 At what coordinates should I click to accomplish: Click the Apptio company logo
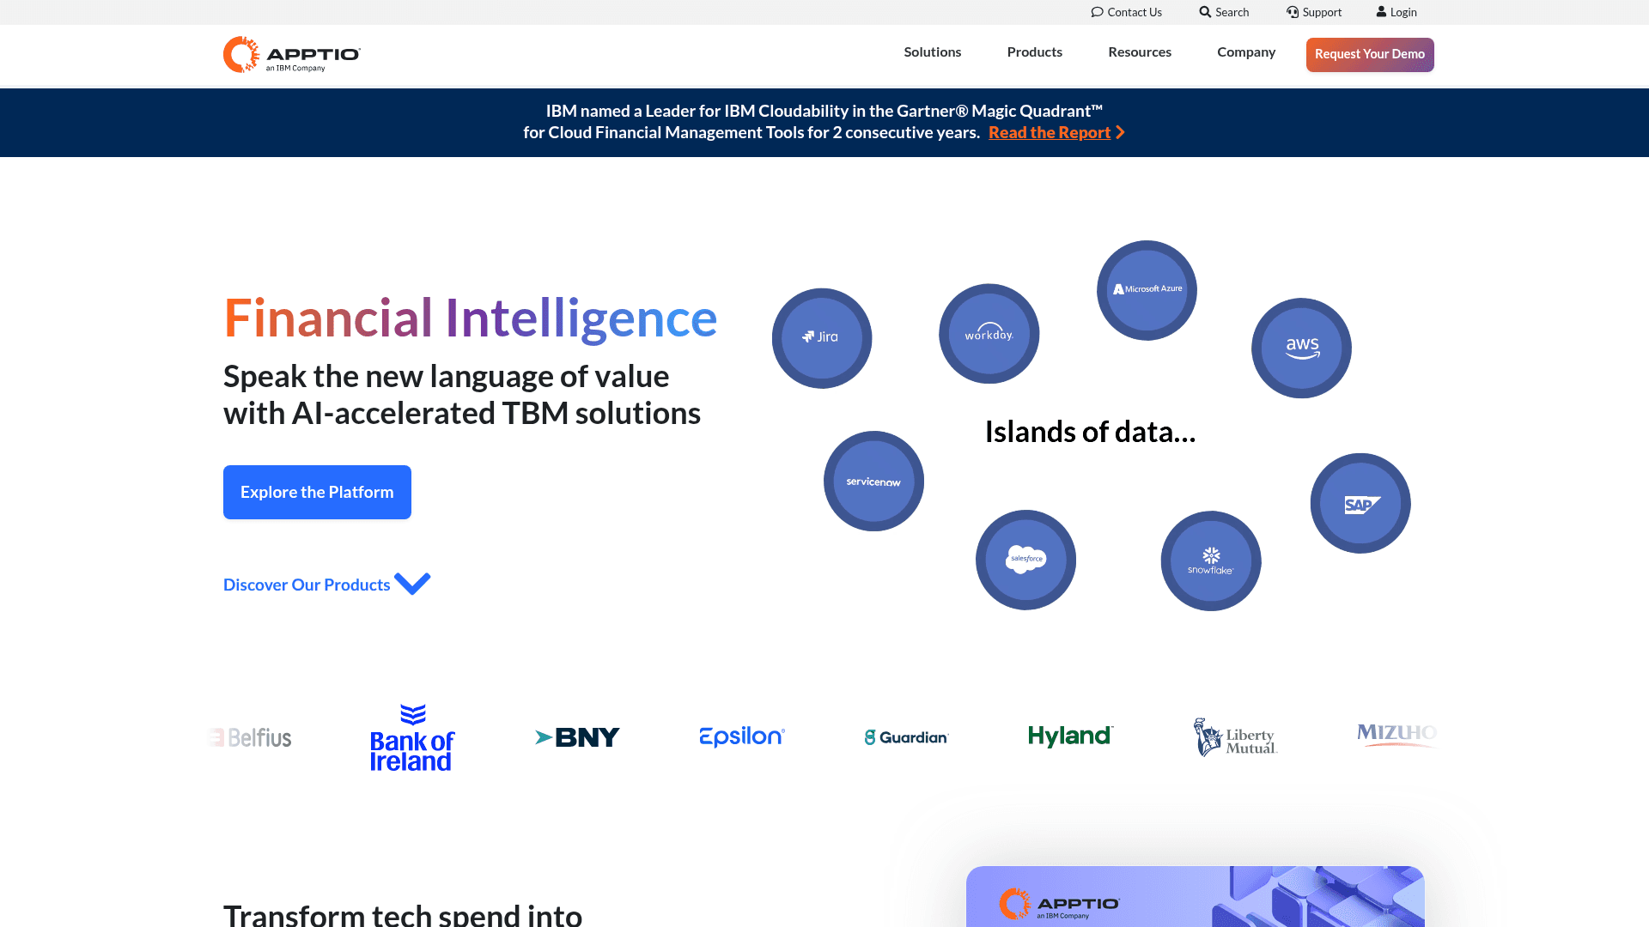pos(291,54)
